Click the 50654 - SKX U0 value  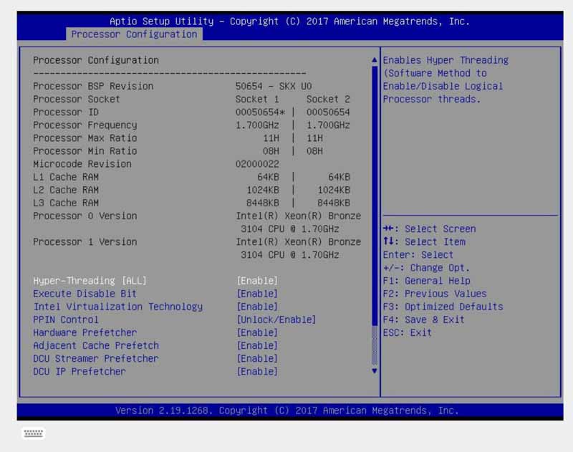coord(274,86)
